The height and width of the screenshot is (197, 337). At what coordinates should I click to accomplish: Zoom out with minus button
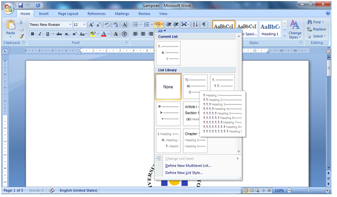pyautogui.click(x=289, y=190)
